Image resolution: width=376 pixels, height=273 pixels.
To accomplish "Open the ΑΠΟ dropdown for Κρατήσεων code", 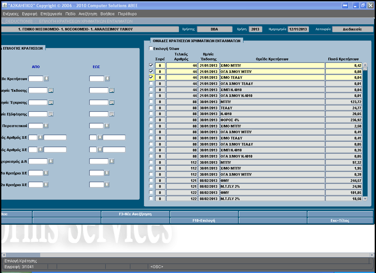I will tap(46, 78).
